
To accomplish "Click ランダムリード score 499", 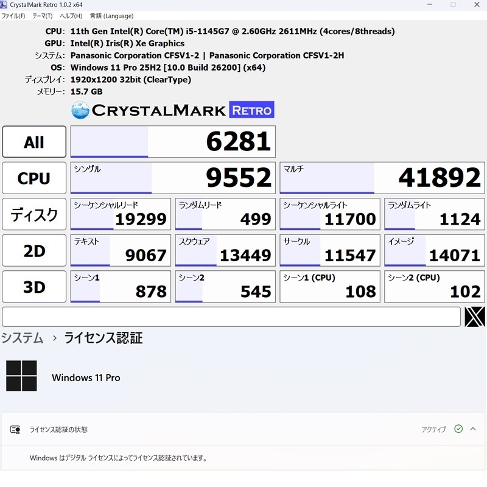I will 225,214.
